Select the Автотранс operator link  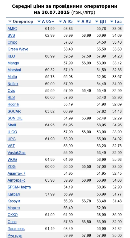(x=17, y=180)
